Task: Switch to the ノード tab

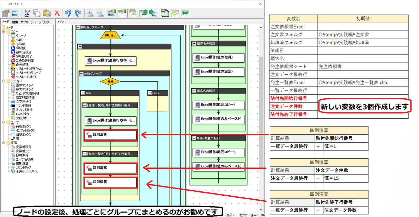Action: [5, 22]
